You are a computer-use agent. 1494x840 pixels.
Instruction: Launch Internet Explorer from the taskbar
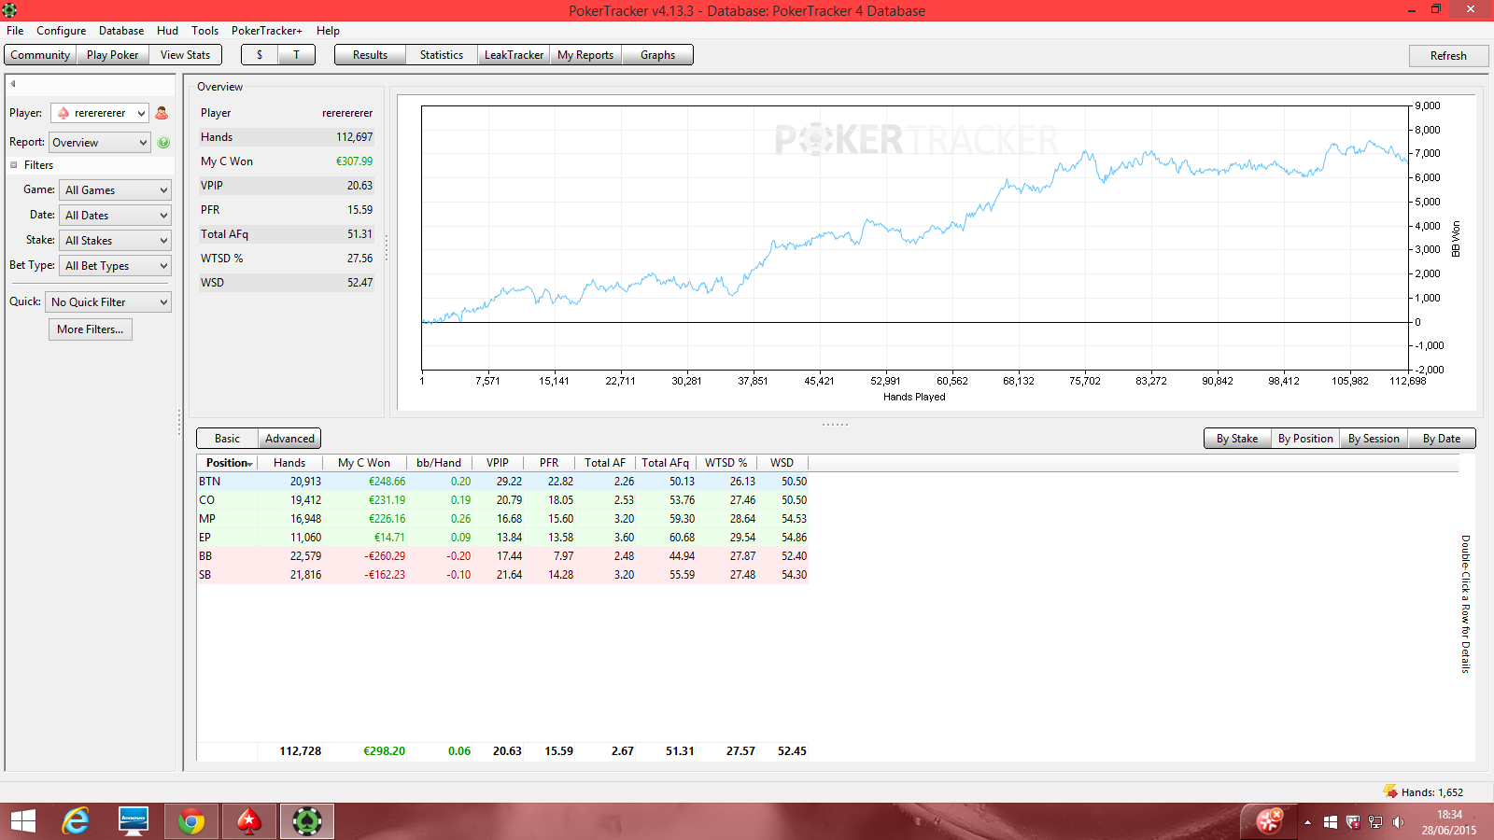tap(76, 821)
